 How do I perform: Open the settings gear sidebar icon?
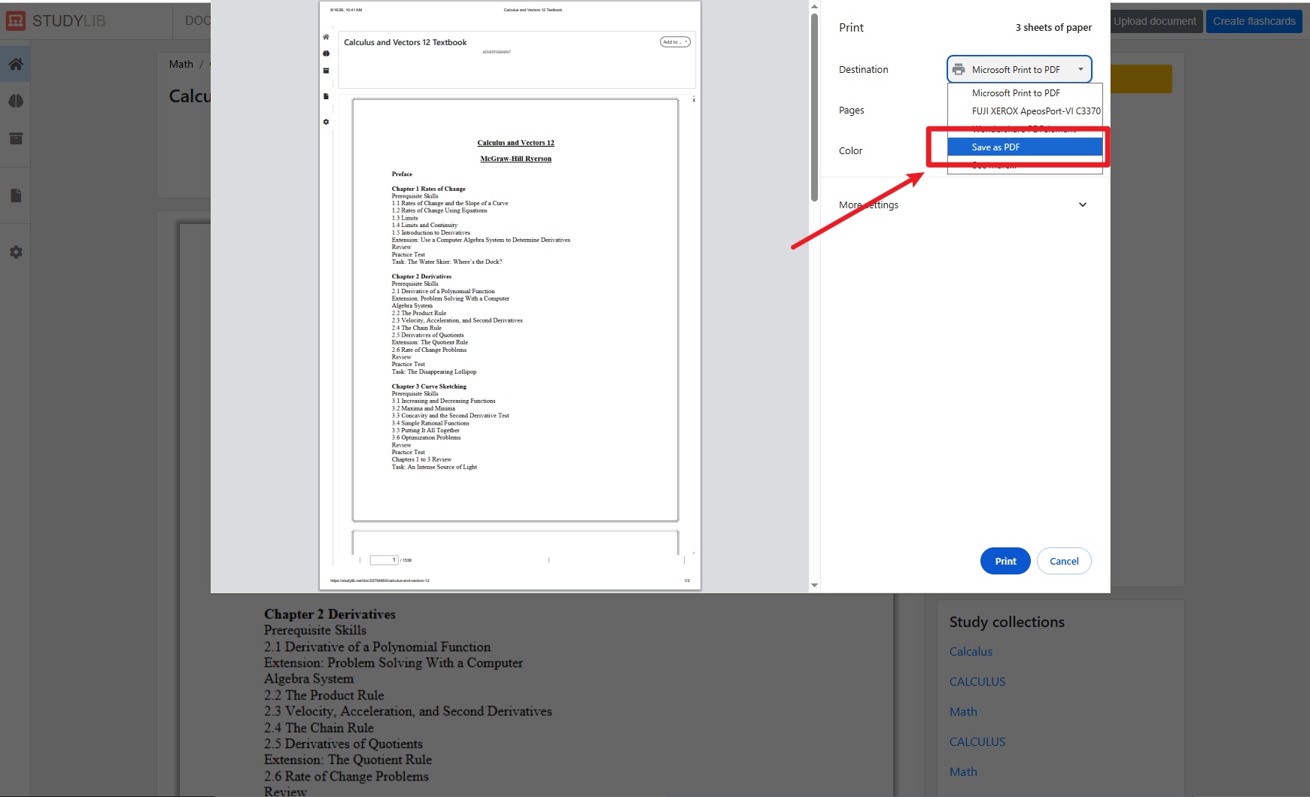(x=15, y=252)
